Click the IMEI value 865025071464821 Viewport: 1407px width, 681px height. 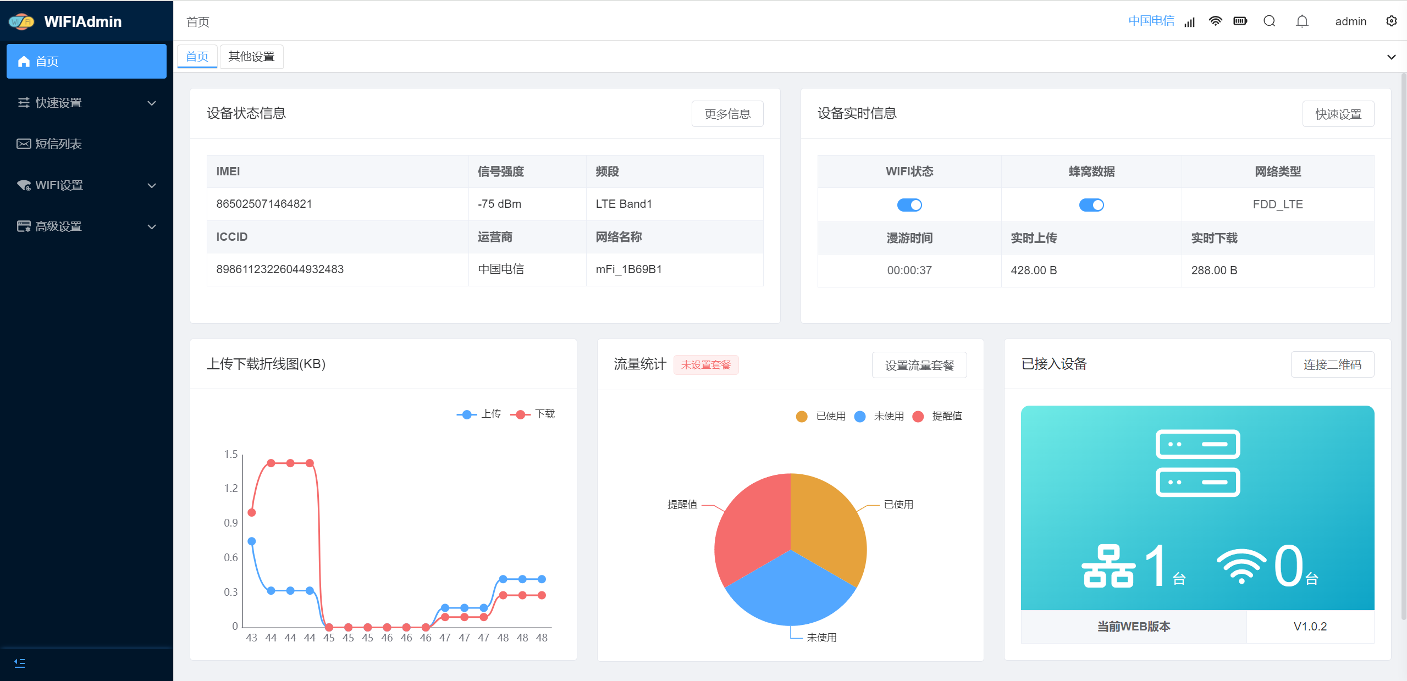(264, 204)
